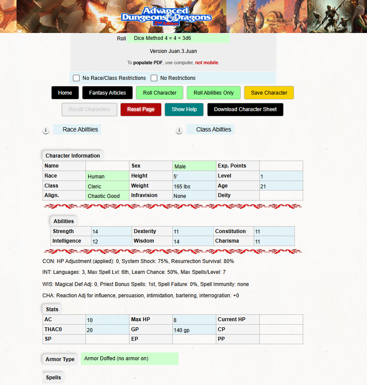Click the 'Version Juan.3.Juan' text
The height and width of the screenshot is (385, 367).
tap(173, 51)
